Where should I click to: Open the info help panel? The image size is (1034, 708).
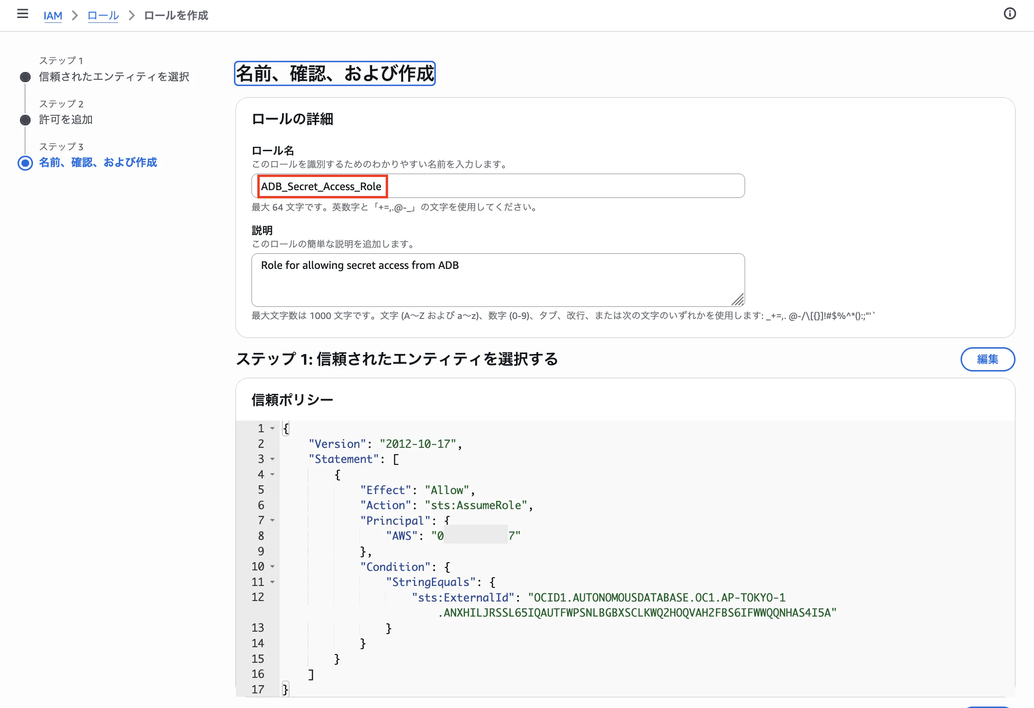pos(1010,14)
